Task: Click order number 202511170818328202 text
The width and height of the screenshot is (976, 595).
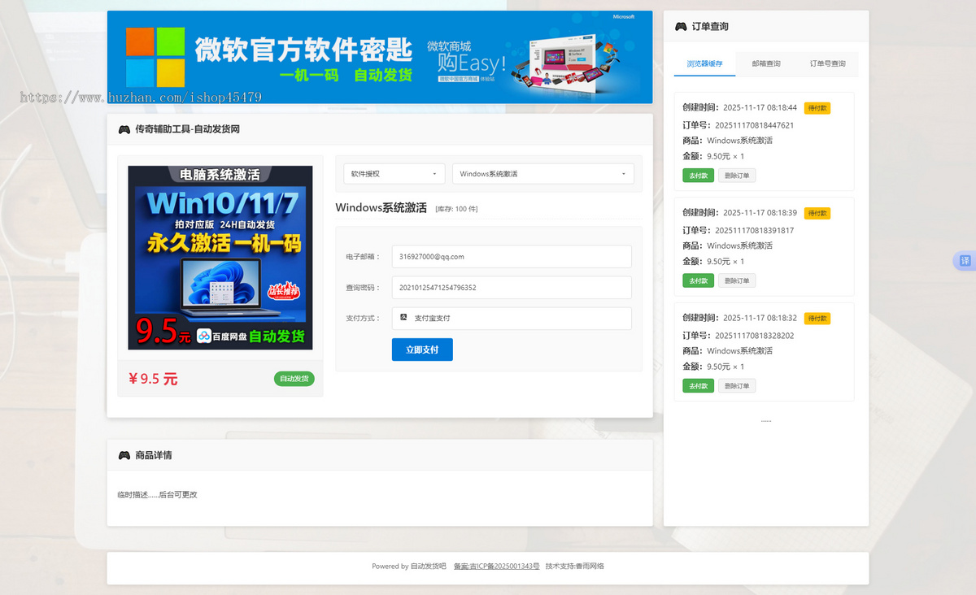Action: (x=754, y=336)
